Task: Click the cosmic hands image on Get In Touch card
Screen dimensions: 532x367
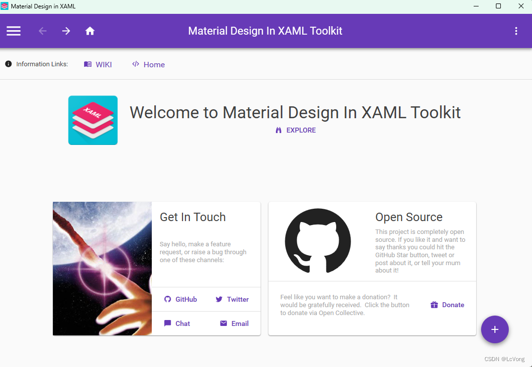Action: tap(102, 269)
